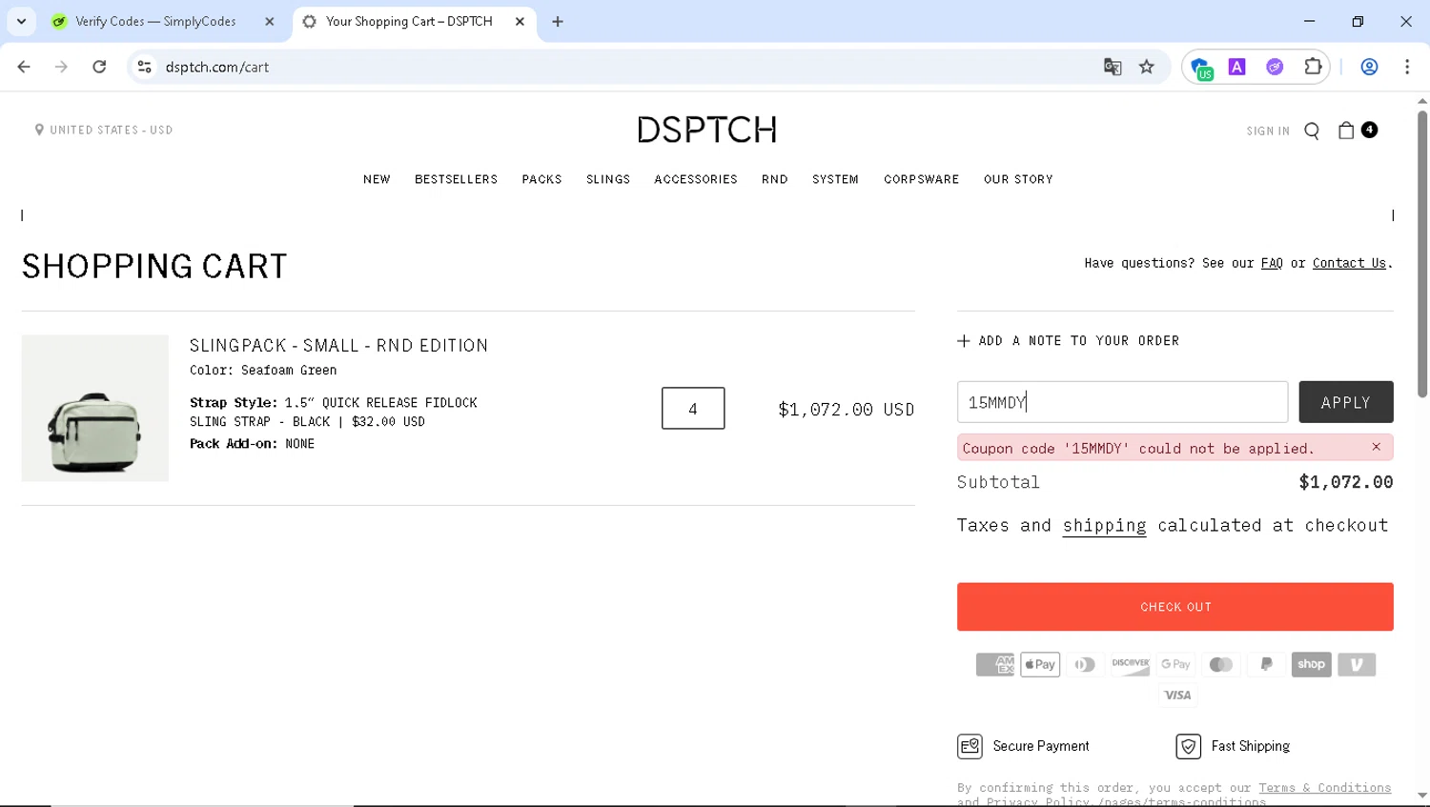Image resolution: width=1430 pixels, height=807 pixels.
Task: Open the NEW menu item
Action: tap(377, 179)
